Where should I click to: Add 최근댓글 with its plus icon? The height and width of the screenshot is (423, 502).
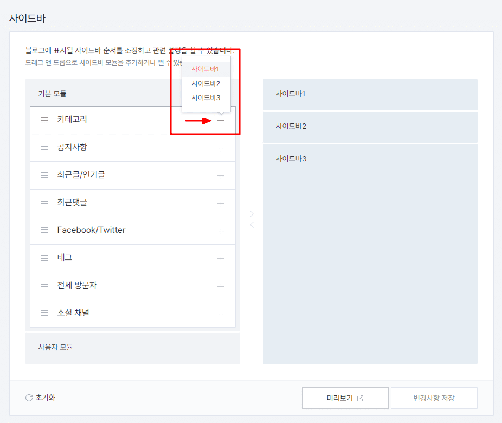pyautogui.click(x=221, y=203)
